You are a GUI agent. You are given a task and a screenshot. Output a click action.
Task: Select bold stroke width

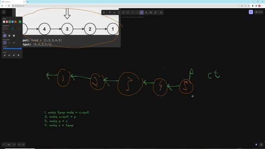[x=9, y=43]
